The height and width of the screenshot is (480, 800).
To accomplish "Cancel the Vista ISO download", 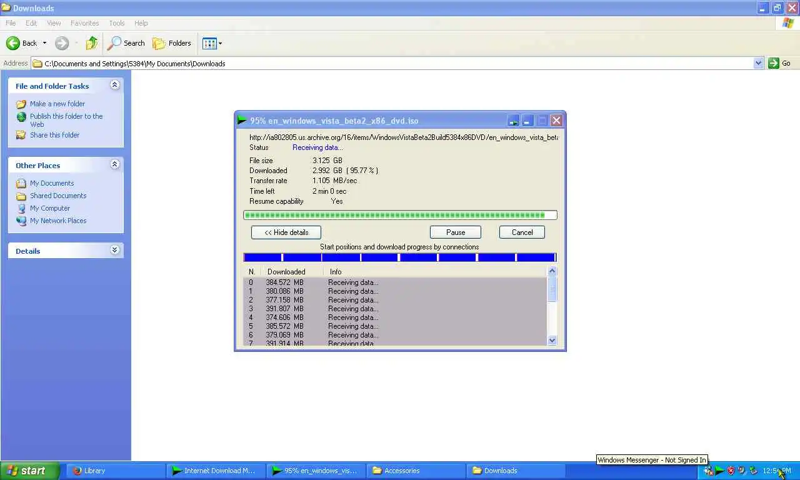I will click(522, 232).
